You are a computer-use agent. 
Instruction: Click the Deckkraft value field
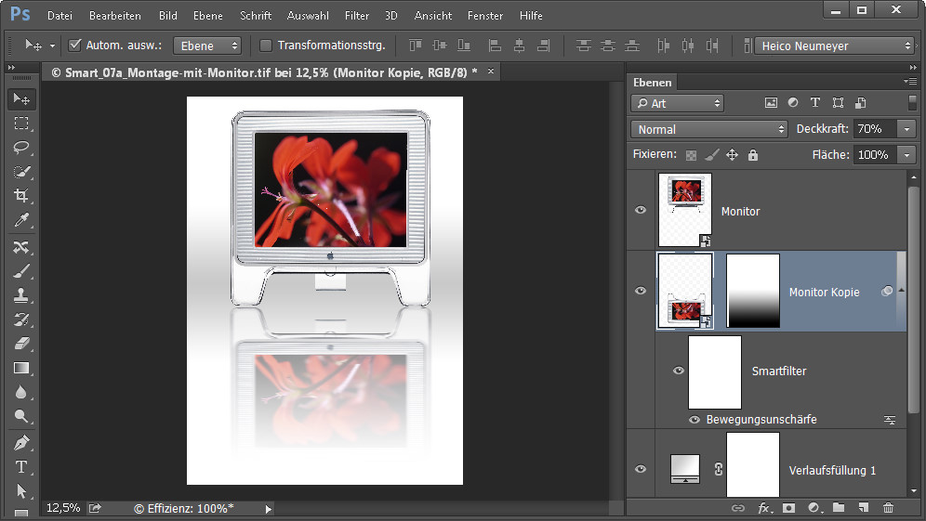(875, 129)
